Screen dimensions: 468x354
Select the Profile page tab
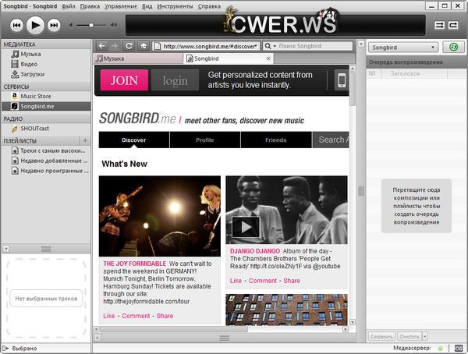click(x=205, y=140)
